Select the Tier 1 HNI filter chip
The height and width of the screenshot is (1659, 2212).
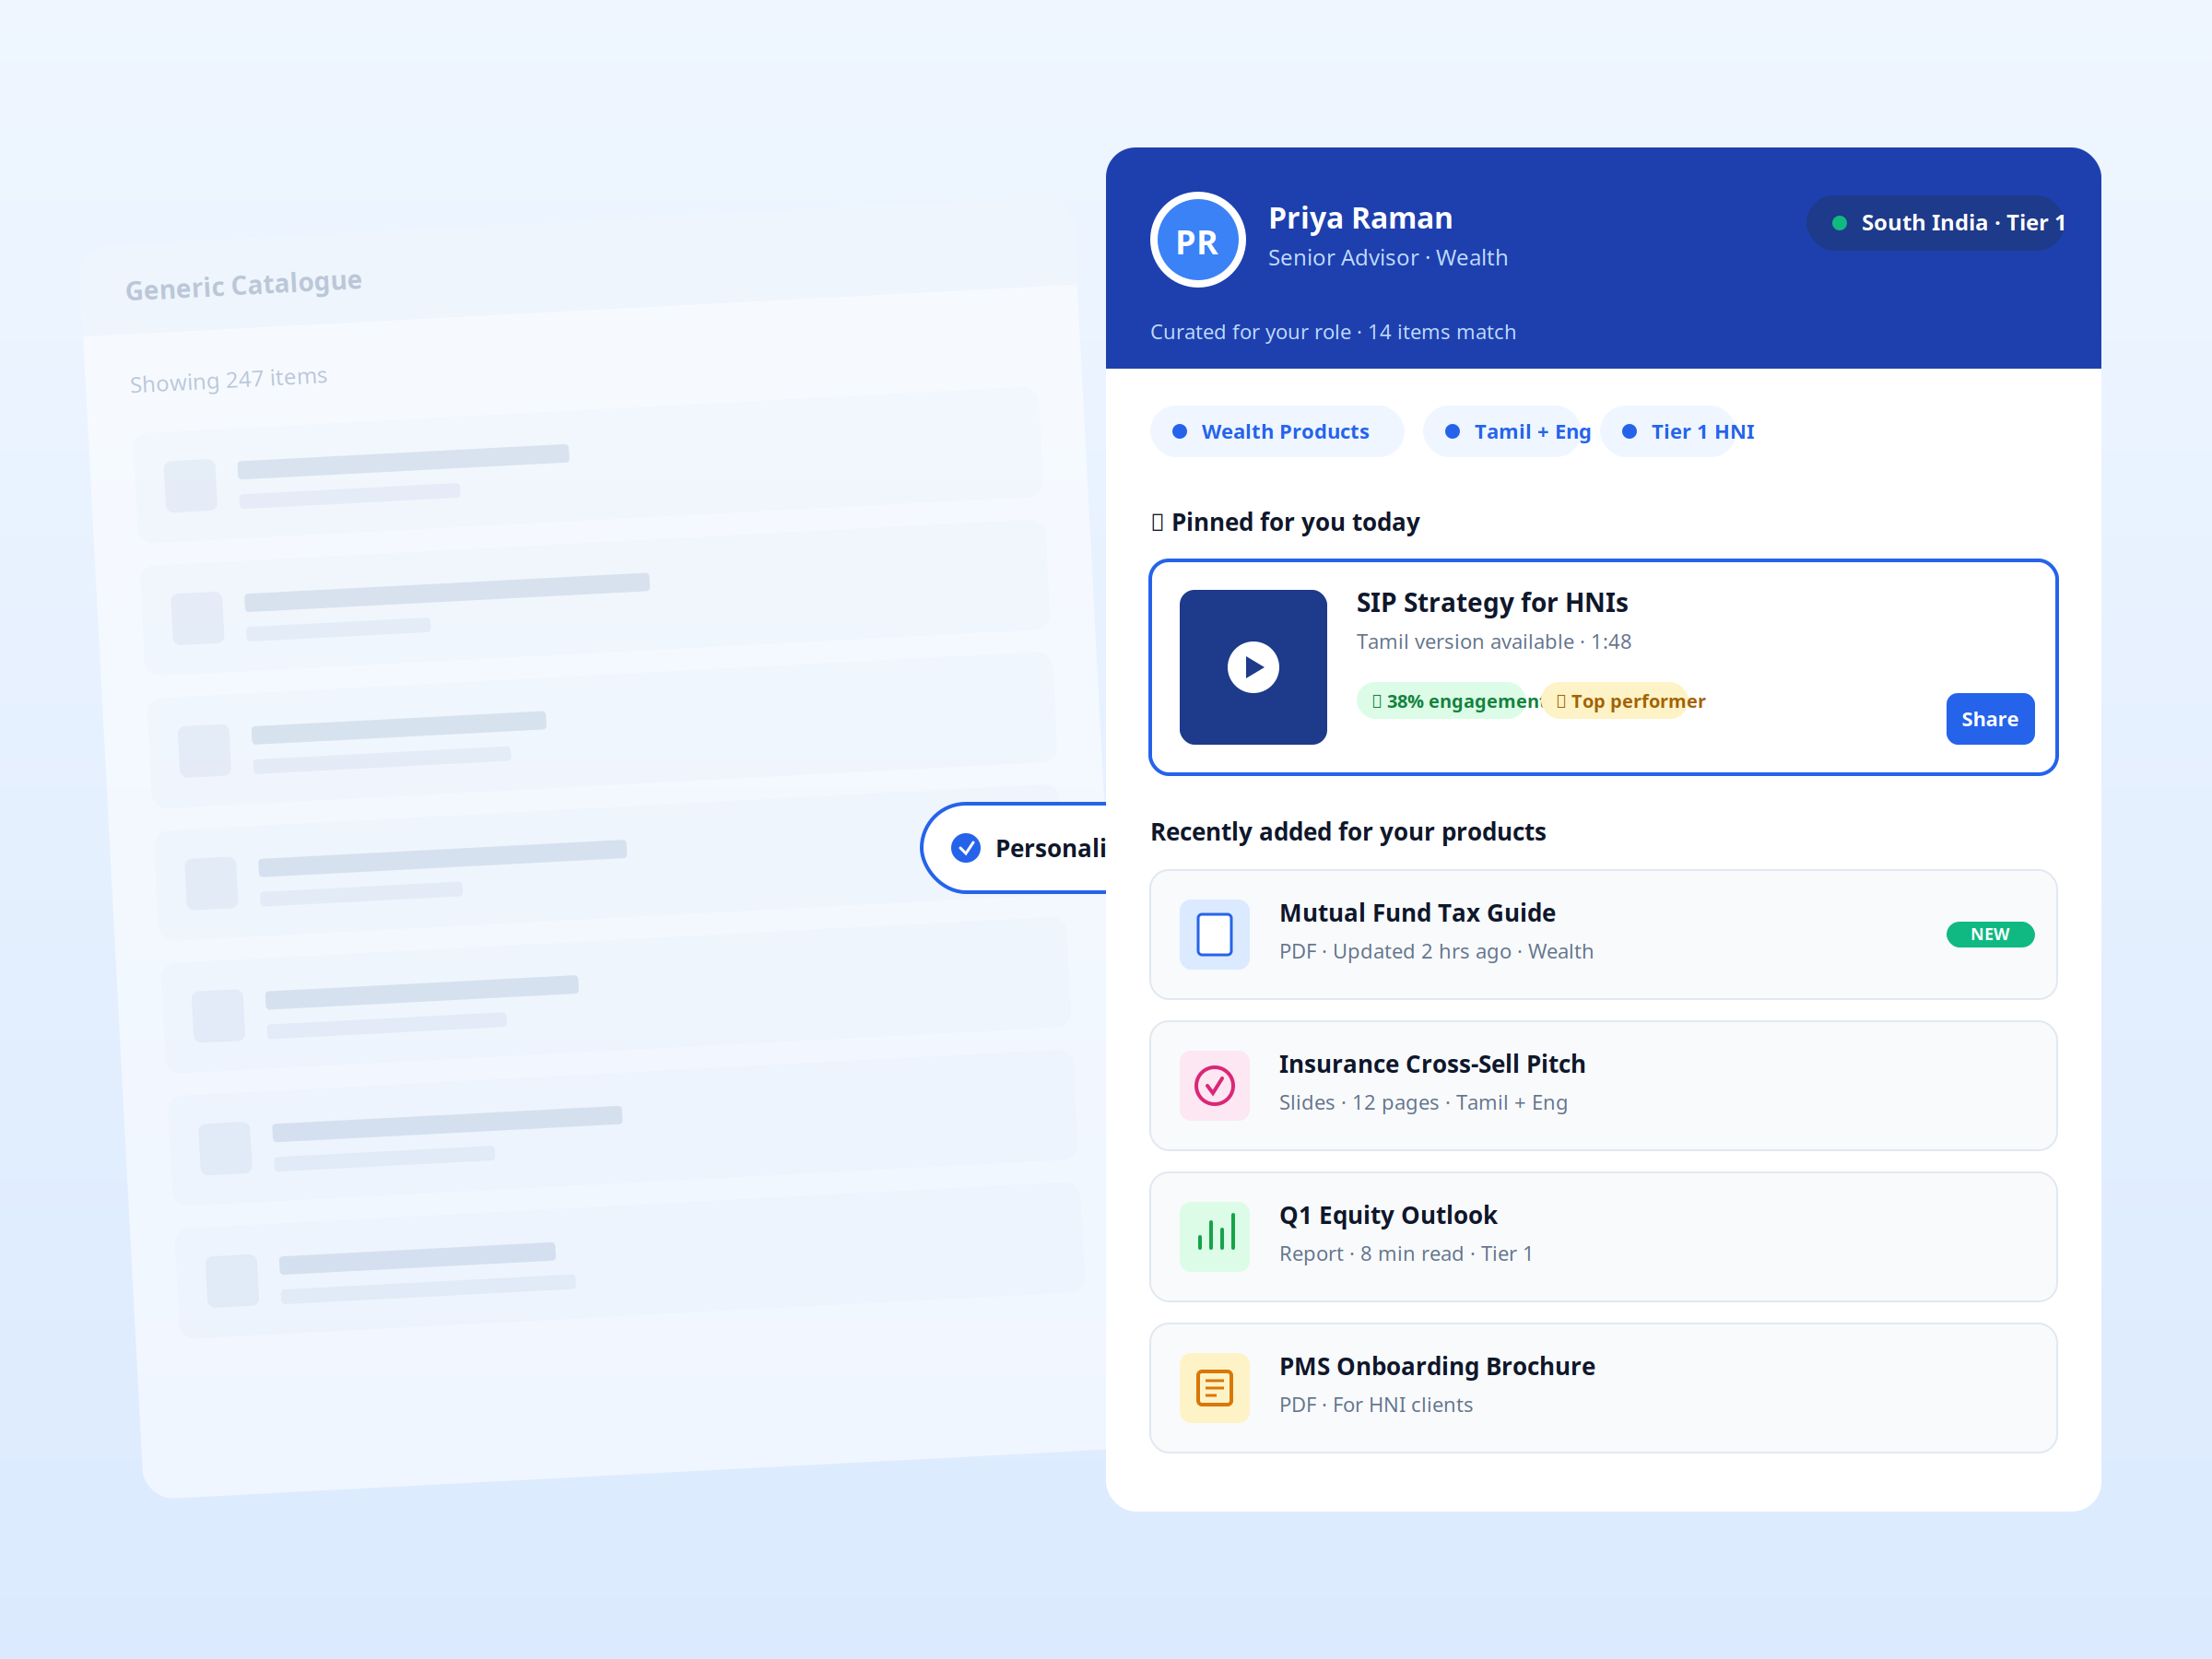point(1670,431)
